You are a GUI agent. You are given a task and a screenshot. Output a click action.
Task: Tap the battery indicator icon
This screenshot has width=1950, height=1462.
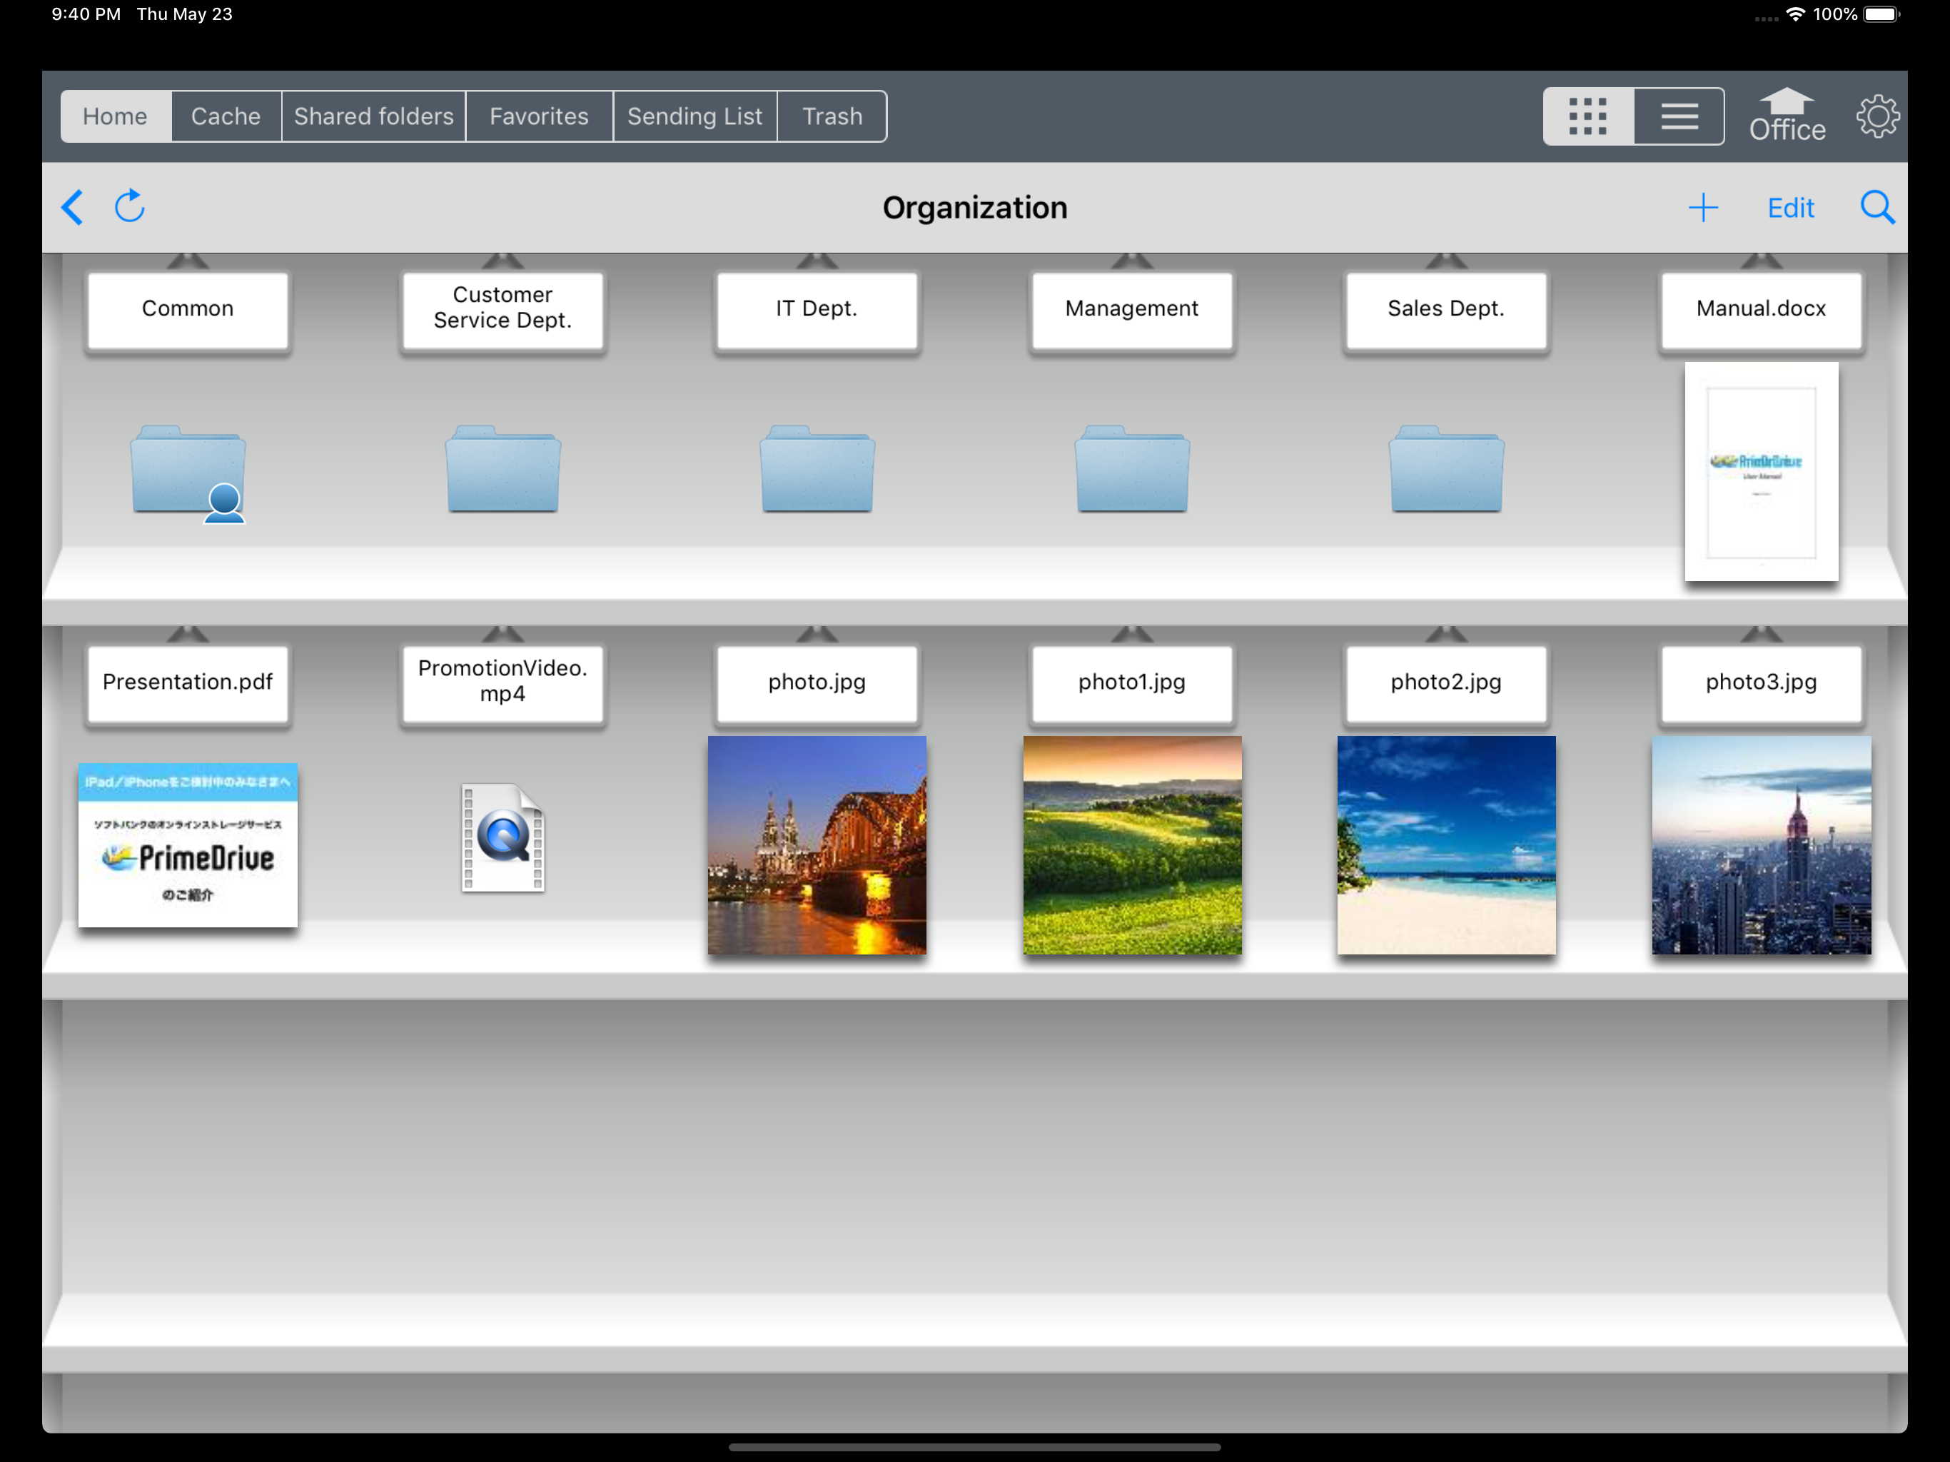coord(1882,14)
